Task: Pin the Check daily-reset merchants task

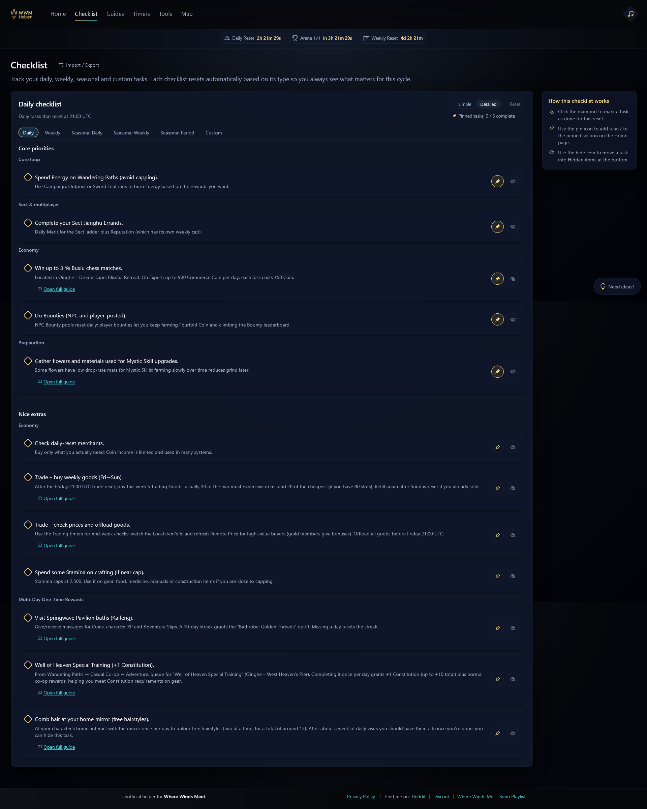Action: pyautogui.click(x=497, y=447)
